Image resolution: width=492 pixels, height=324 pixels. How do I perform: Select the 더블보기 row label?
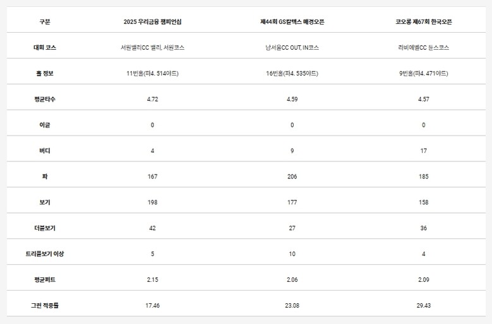(44, 228)
